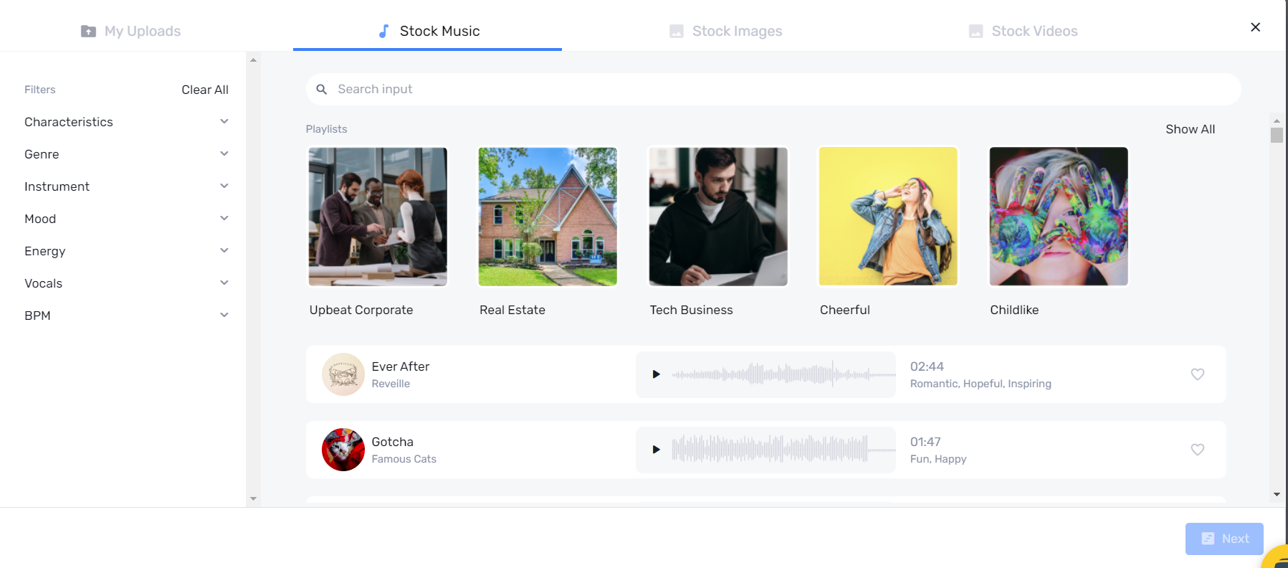Viewport: 1288px width, 568px height.
Task: Seek within the Ever After waveform
Action: click(x=783, y=374)
